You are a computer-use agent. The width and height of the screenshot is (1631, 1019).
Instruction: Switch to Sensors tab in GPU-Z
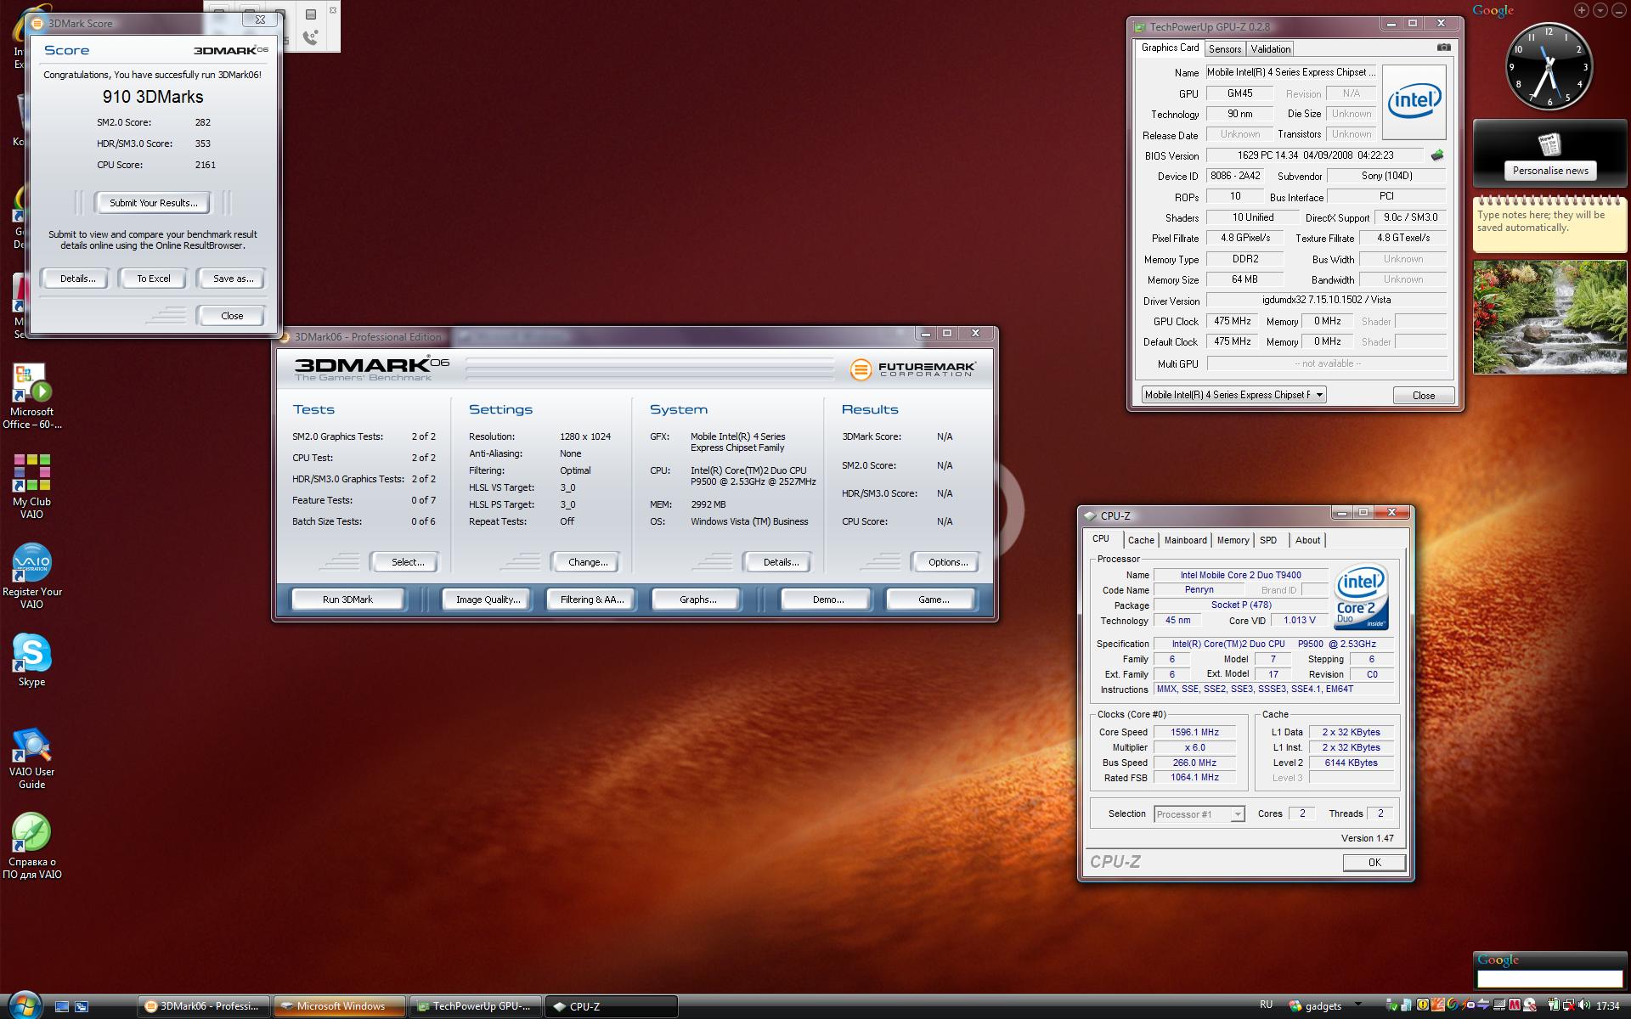click(x=1225, y=49)
